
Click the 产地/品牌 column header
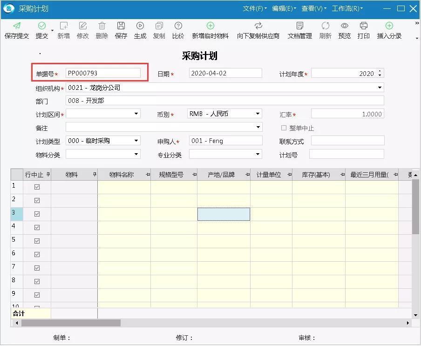pyautogui.click(x=224, y=175)
